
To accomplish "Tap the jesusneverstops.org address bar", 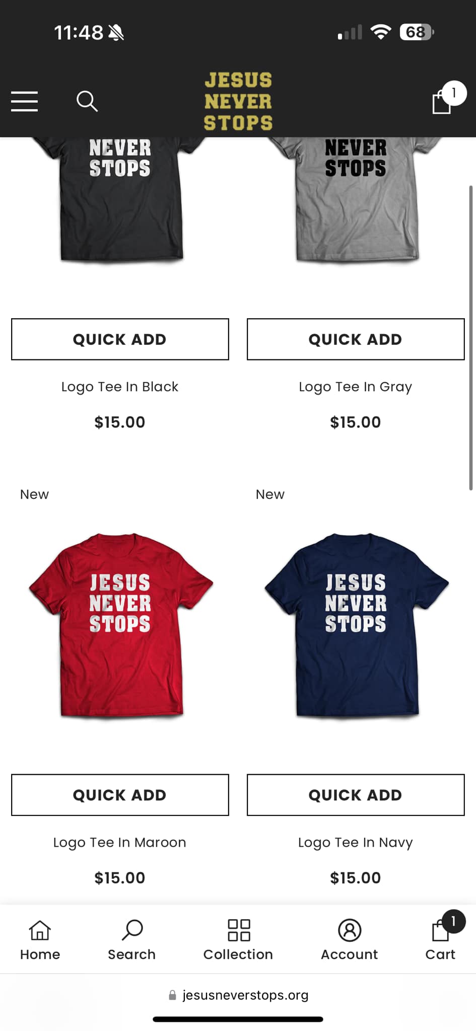I will (x=238, y=995).
